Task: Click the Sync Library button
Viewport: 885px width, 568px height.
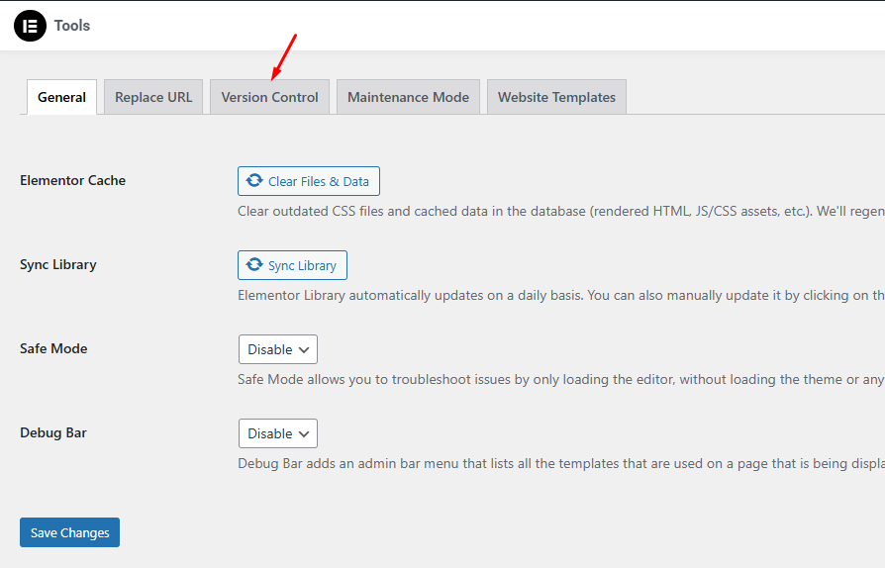Action: (292, 265)
